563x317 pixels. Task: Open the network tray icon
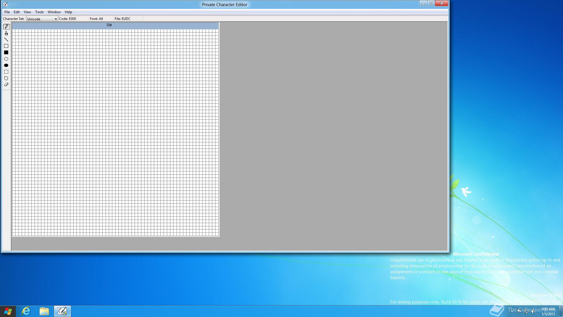[526, 311]
